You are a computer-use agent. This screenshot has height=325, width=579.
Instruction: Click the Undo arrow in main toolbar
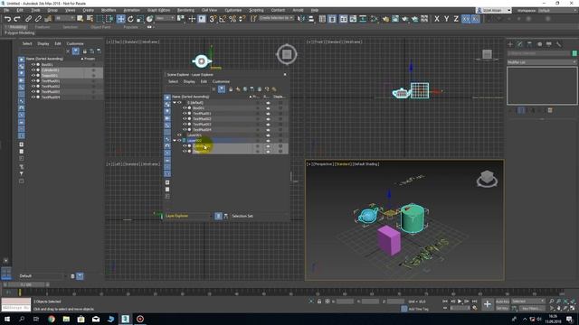tap(8, 19)
